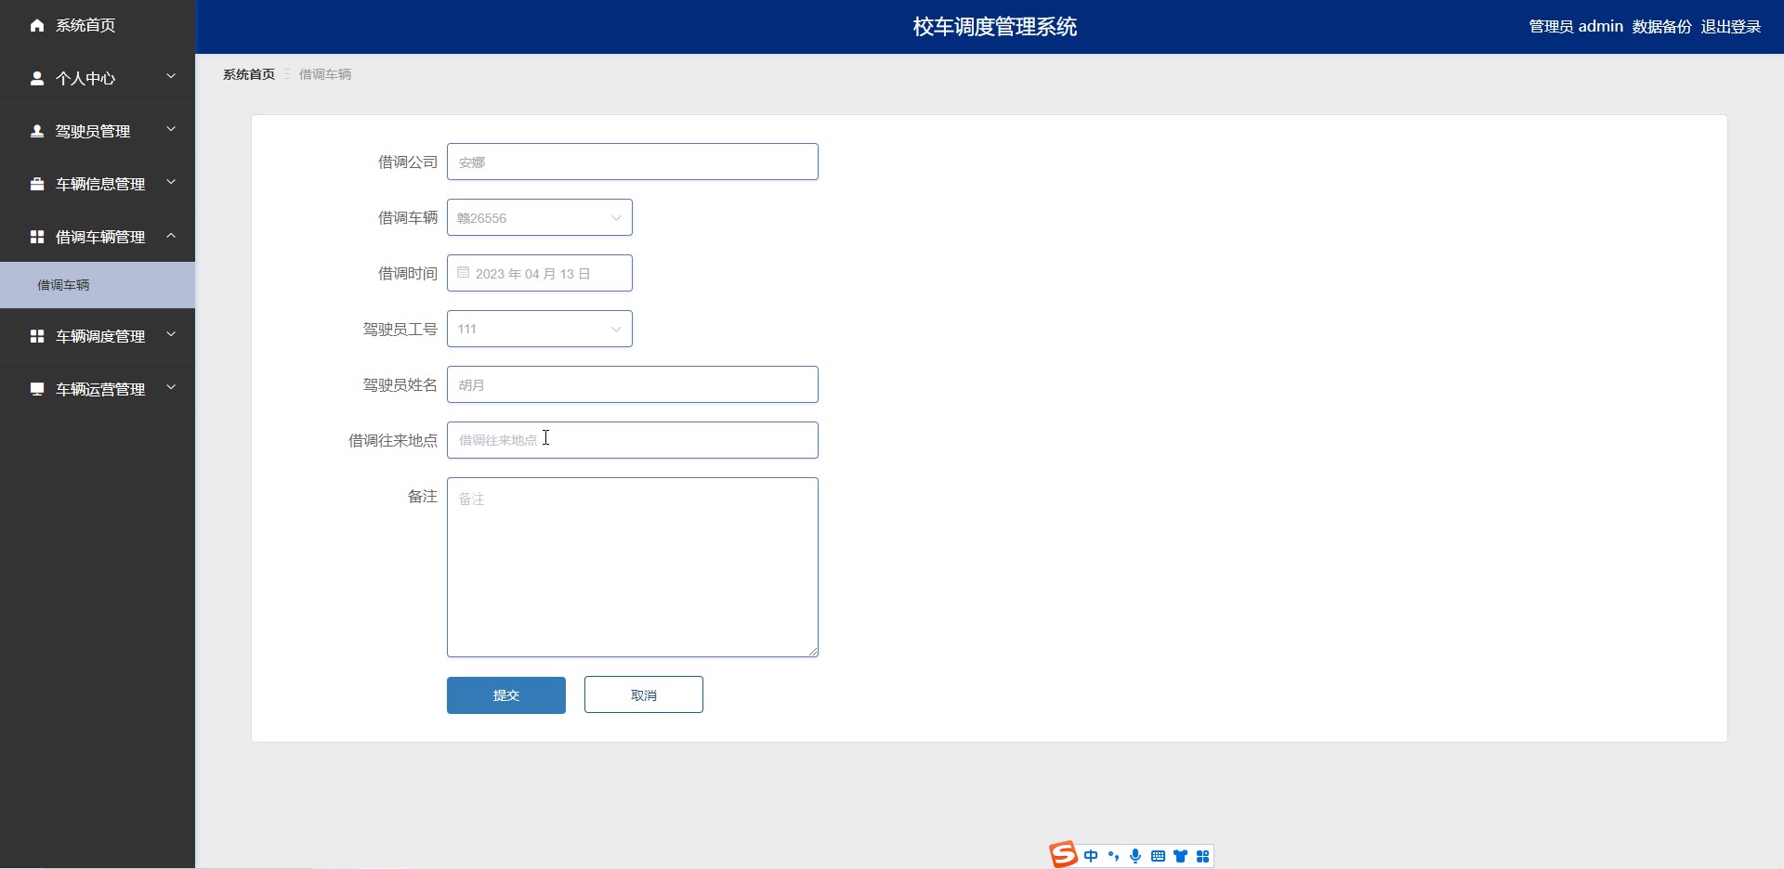
Task: Go to 系统首页 via breadcrumb
Action: (249, 74)
